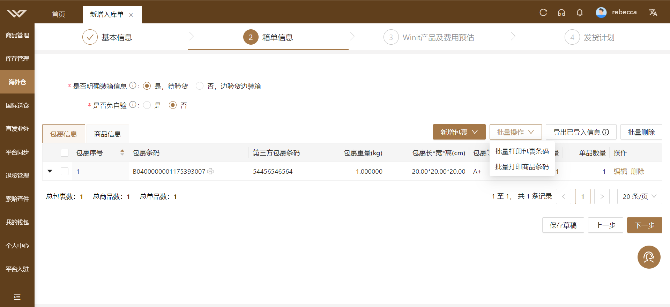The height and width of the screenshot is (307, 670).
Task: Close the 新增入库单 tab
Action: pos(131,15)
